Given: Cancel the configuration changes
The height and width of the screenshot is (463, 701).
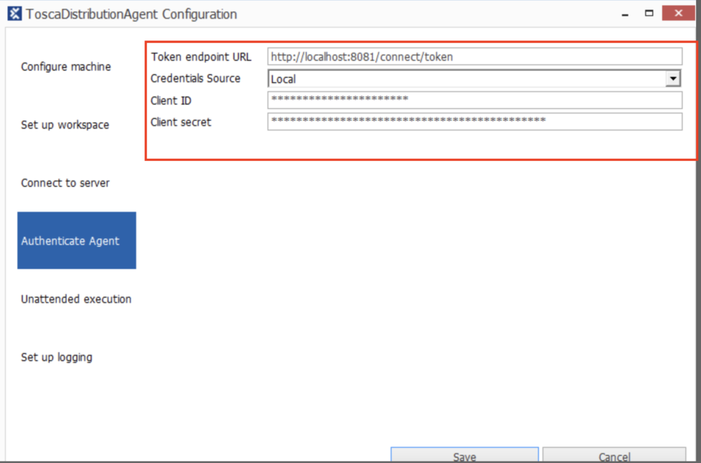Looking at the screenshot, I should pos(614,455).
